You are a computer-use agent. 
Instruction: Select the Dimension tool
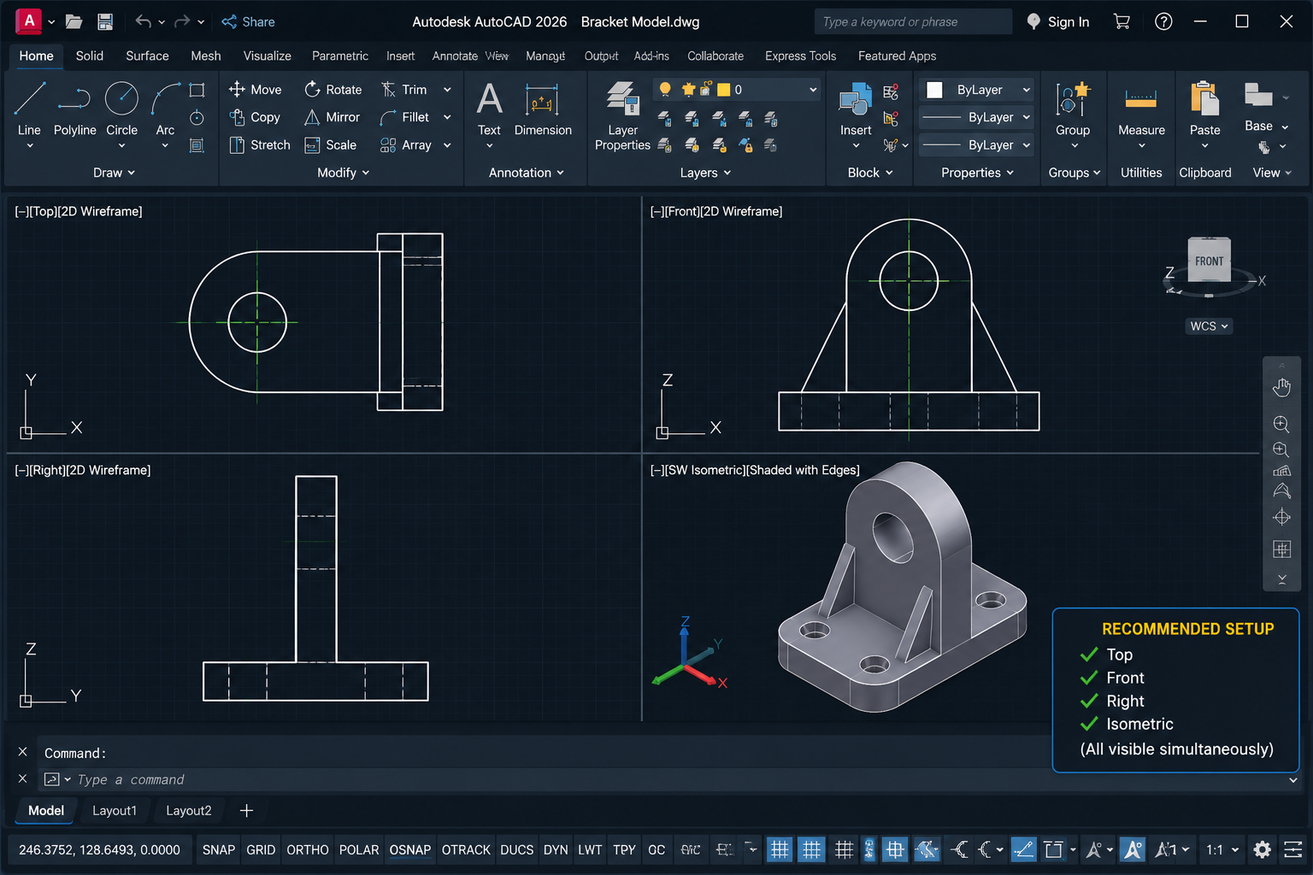[x=543, y=108]
